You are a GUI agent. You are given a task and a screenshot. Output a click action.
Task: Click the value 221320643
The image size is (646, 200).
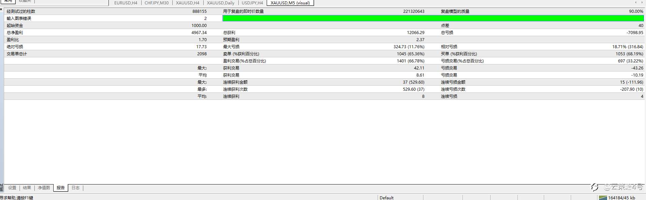[x=414, y=11]
